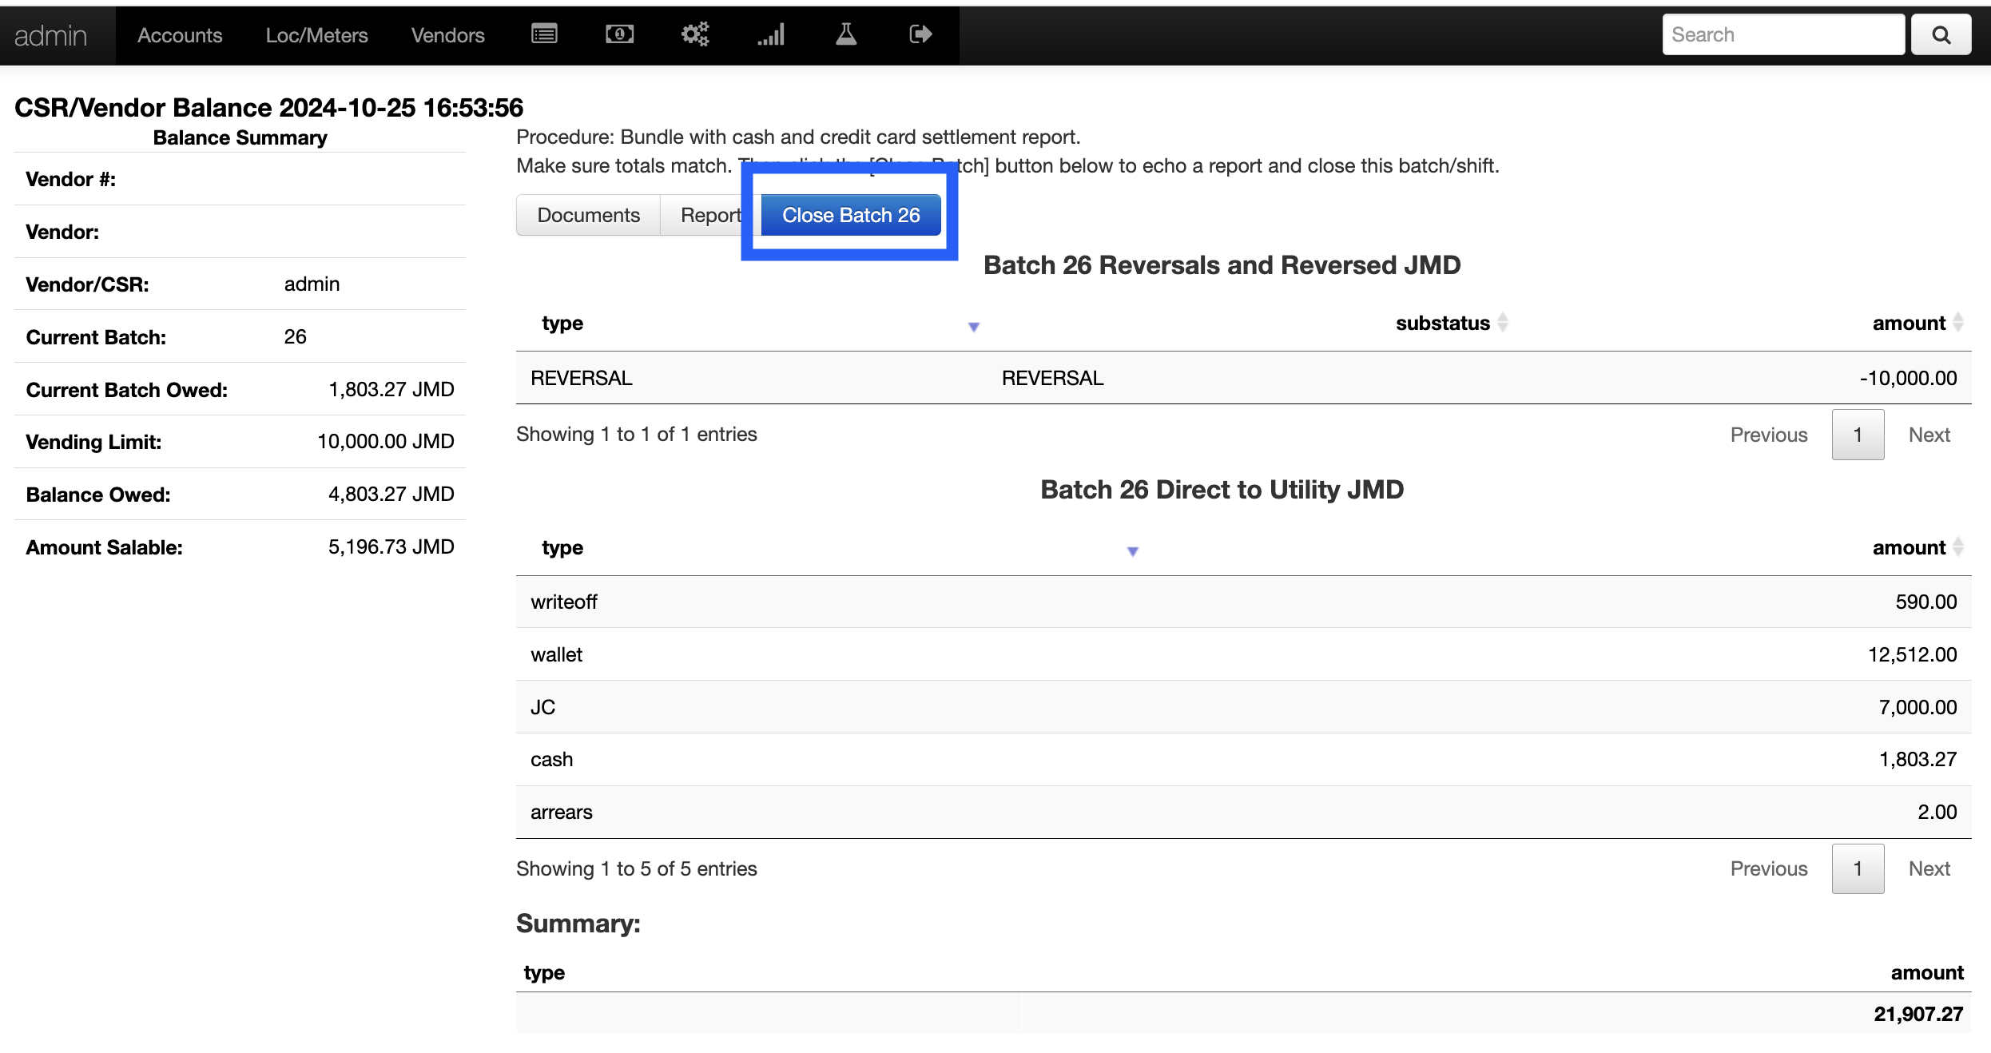Sort reversals table by substatus column
The height and width of the screenshot is (1053, 1991).
click(1442, 324)
